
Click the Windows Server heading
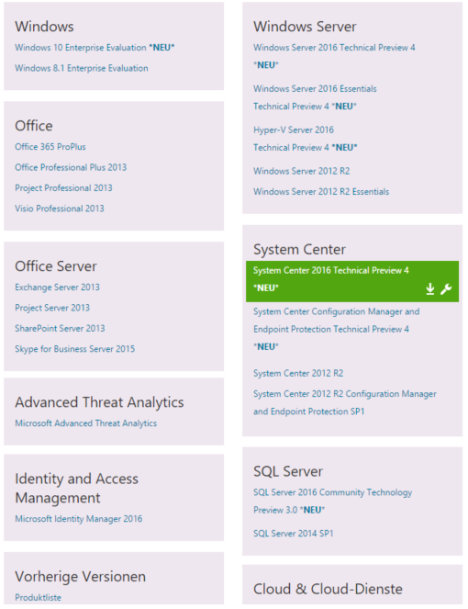[305, 27]
